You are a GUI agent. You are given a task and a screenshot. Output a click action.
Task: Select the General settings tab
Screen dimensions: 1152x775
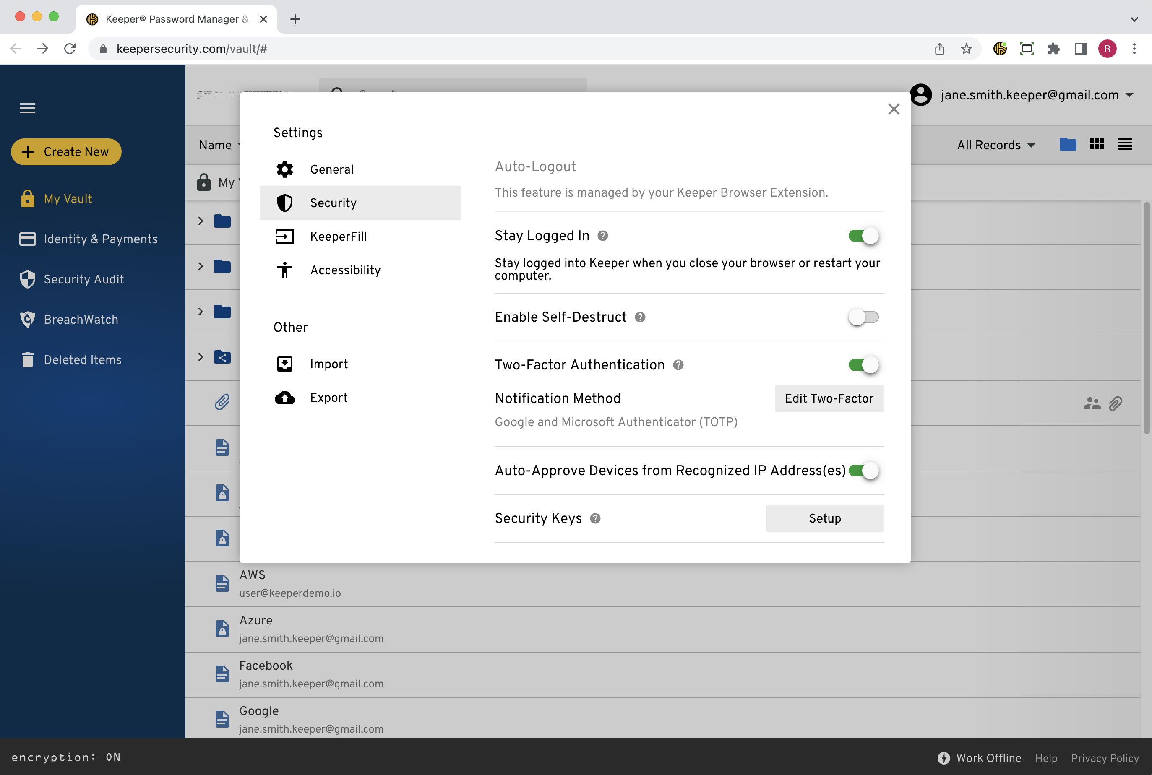[360, 169]
